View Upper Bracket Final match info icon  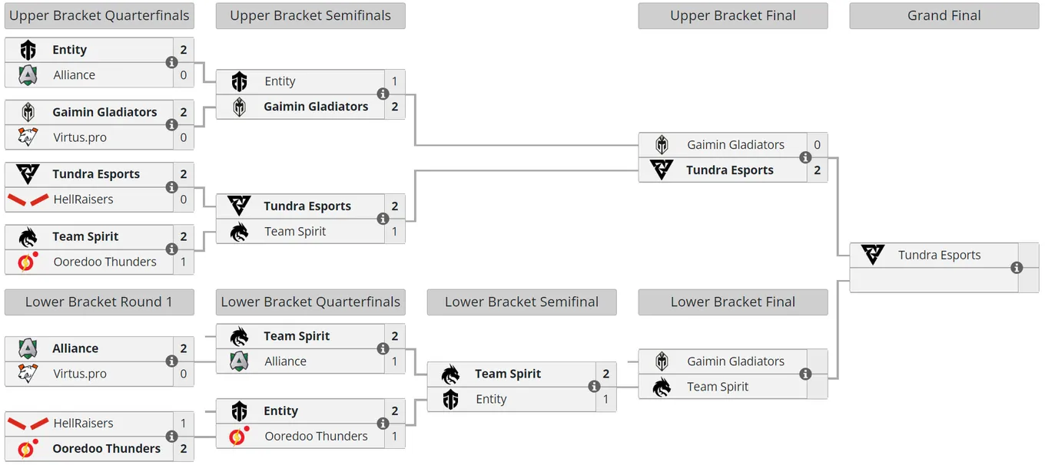(805, 157)
